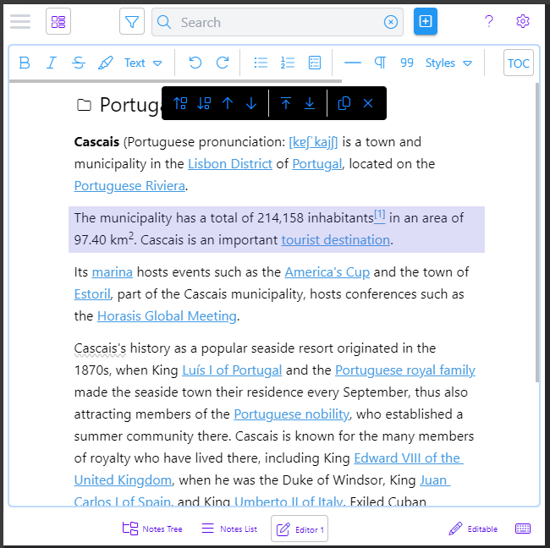Switch to the Editor 1 tab
The width and height of the screenshot is (550, 548).
pyautogui.click(x=300, y=529)
